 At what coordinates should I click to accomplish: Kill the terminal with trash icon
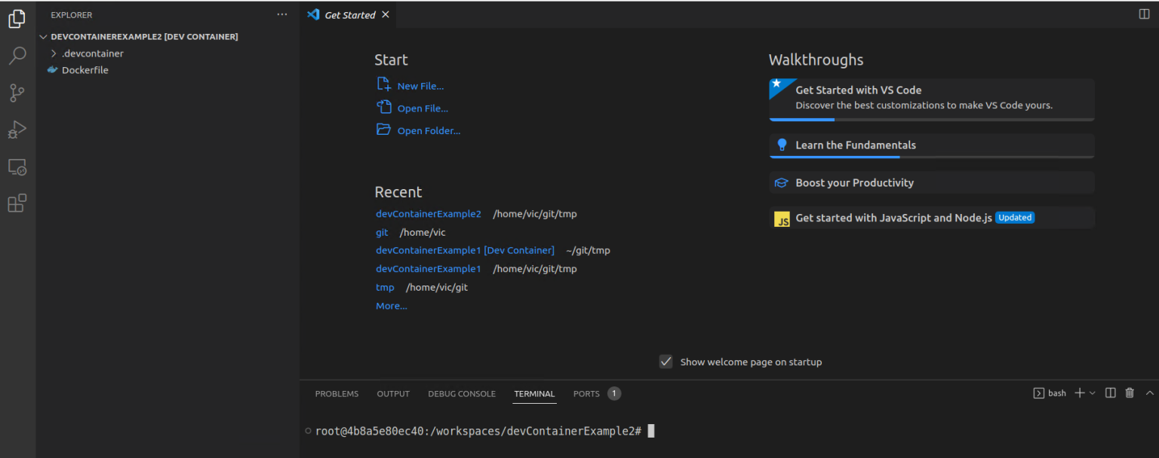(1130, 392)
